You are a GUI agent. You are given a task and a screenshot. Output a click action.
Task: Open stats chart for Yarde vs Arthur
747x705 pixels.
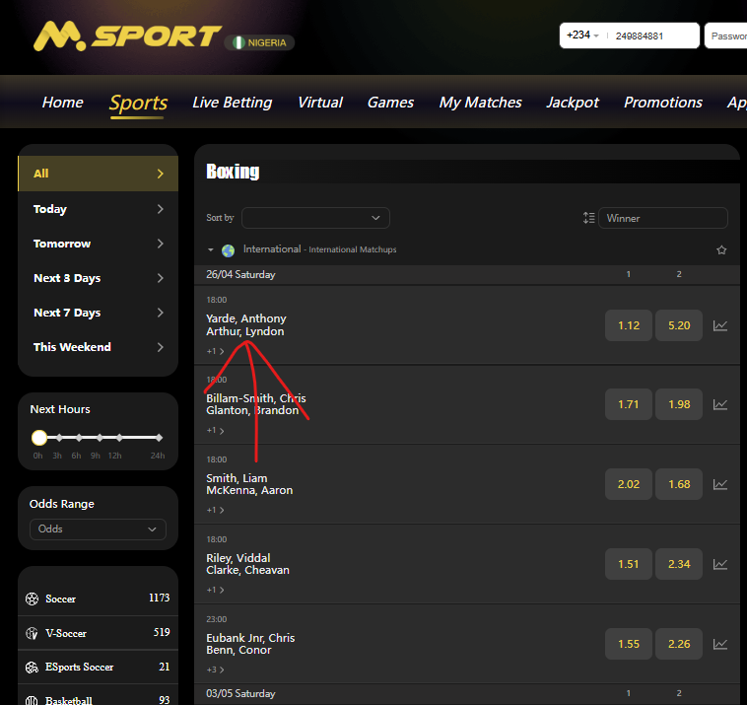coord(720,325)
